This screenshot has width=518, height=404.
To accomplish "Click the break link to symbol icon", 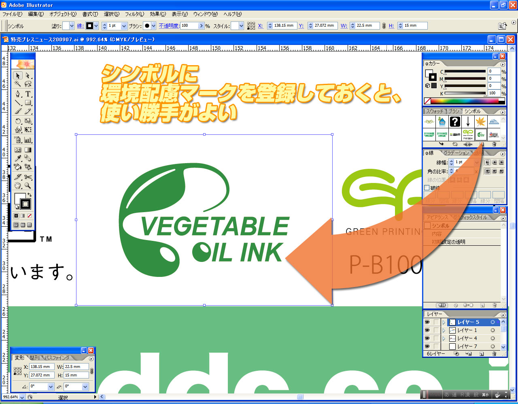I will click(468, 144).
